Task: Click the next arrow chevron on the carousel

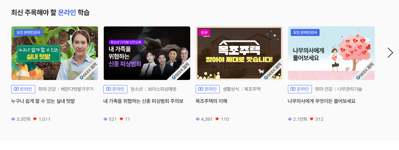Action: point(390,53)
